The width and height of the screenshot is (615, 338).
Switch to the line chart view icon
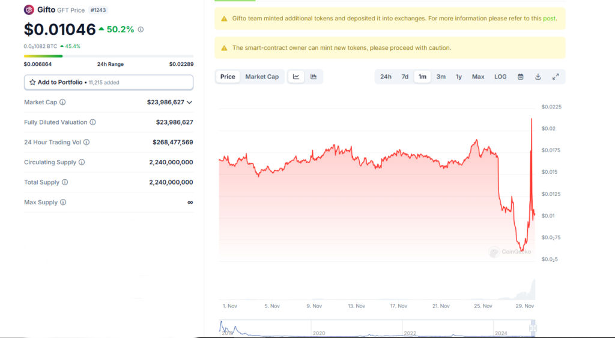(296, 77)
